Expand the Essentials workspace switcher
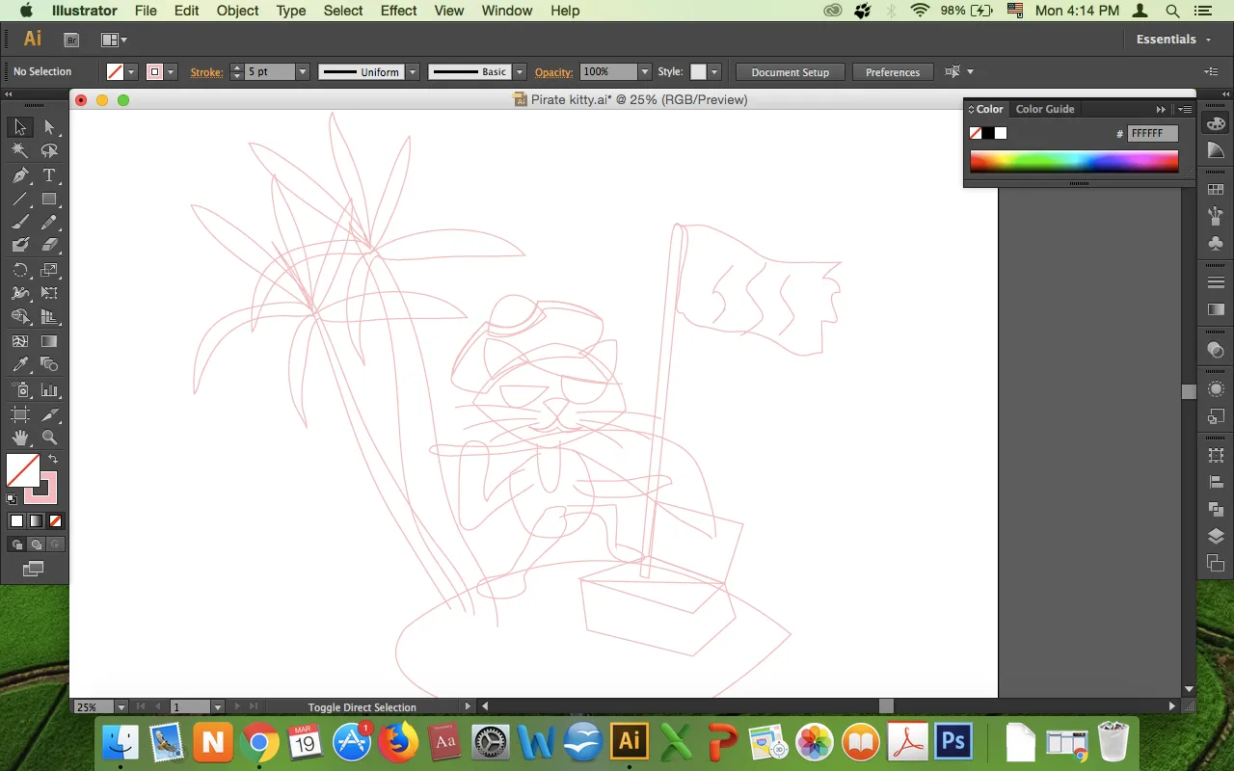This screenshot has height=771, width=1234. pyautogui.click(x=1172, y=40)
